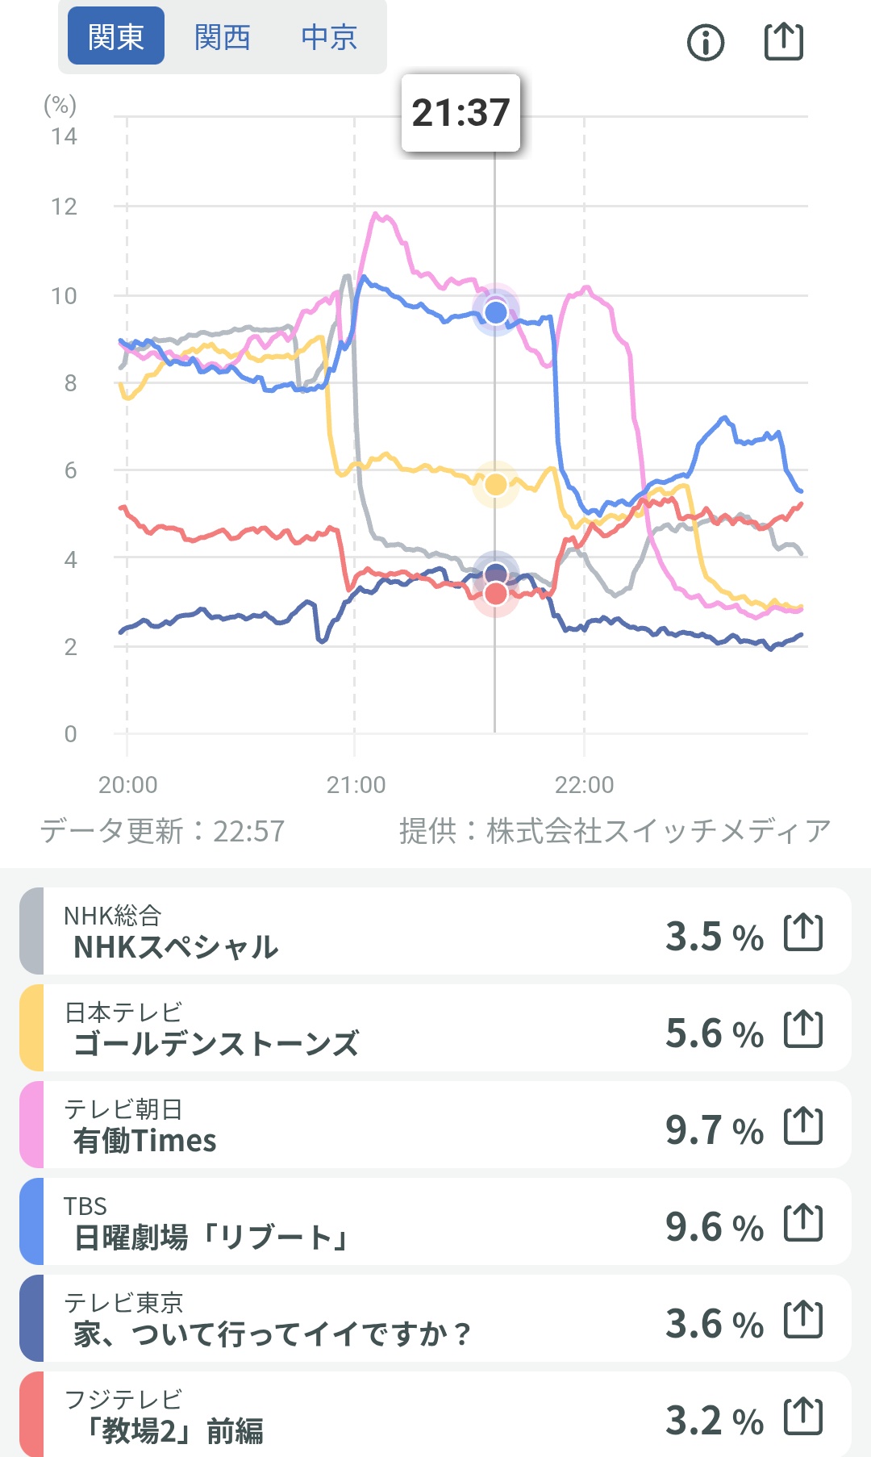Share the 日曜劇場「リブート」 rating

[803, 1223]
